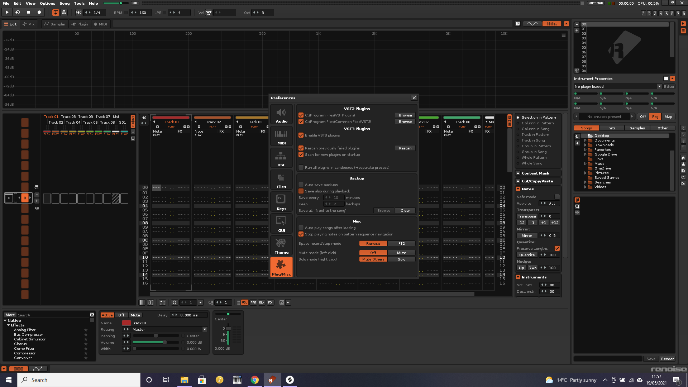Expand the Documents folder
Screen dimensions: 688x387
585,140
